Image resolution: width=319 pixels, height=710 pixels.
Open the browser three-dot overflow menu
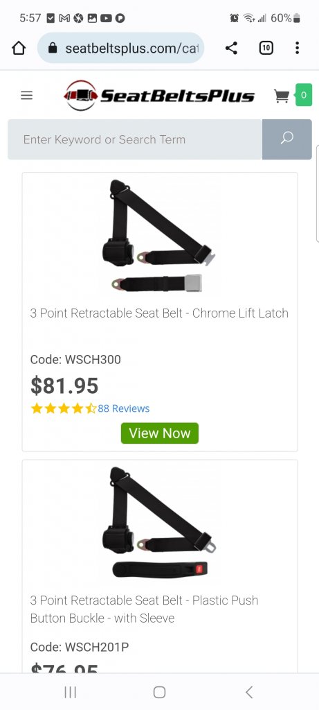(x=297, y=48)
